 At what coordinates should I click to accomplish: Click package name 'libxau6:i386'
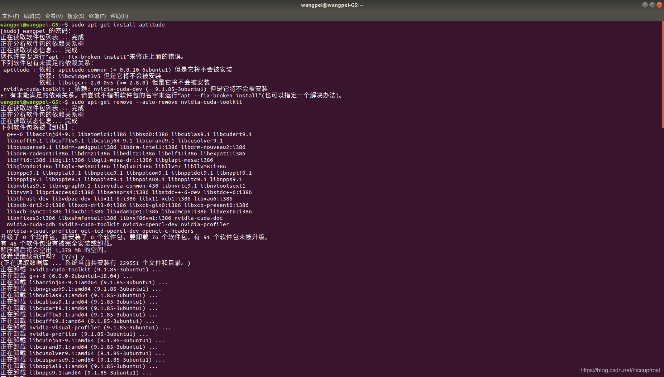(x=213, y=199)
